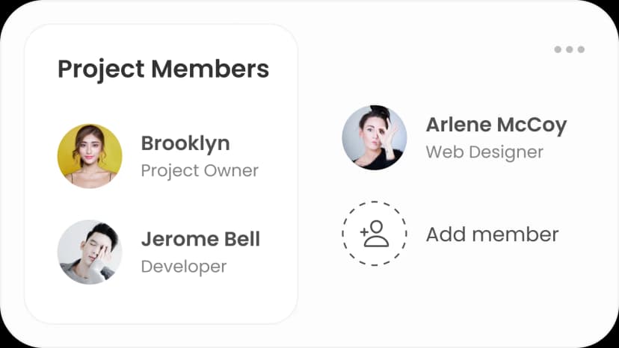Click the "Project Owner" role text

coord(200,170)
